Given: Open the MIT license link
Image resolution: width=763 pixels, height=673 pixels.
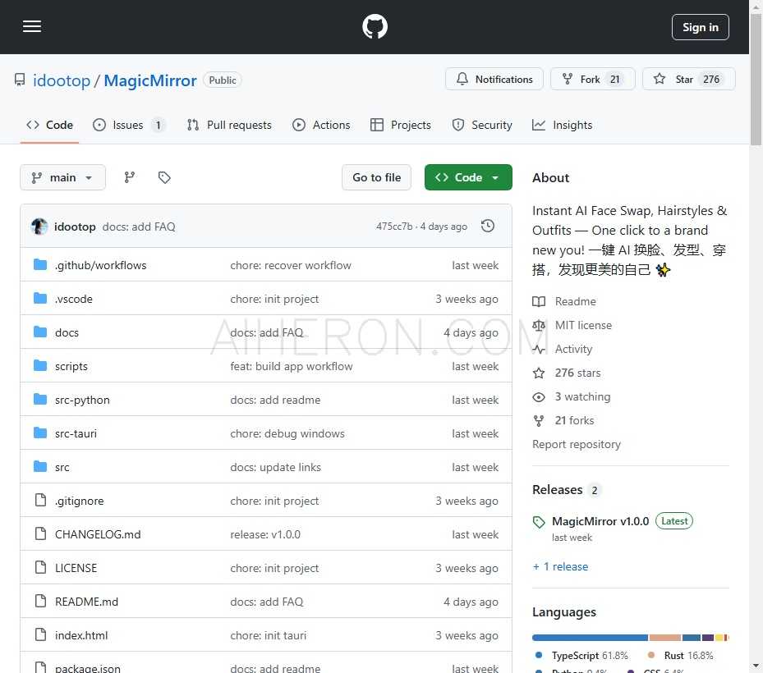Looking at the screenshot, I should point(583,325).
